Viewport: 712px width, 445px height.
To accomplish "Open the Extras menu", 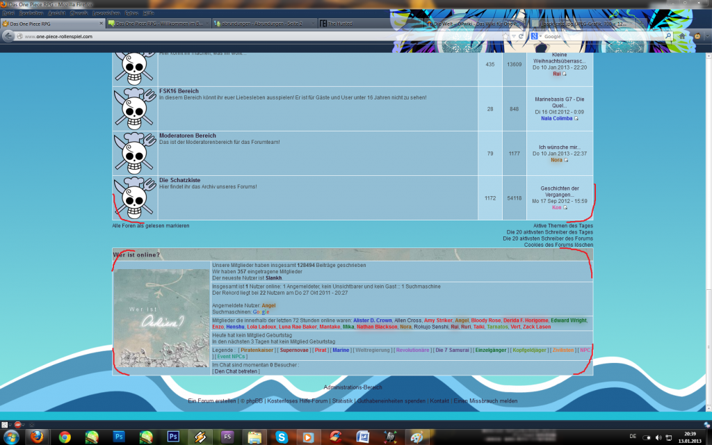I will 131,13.
